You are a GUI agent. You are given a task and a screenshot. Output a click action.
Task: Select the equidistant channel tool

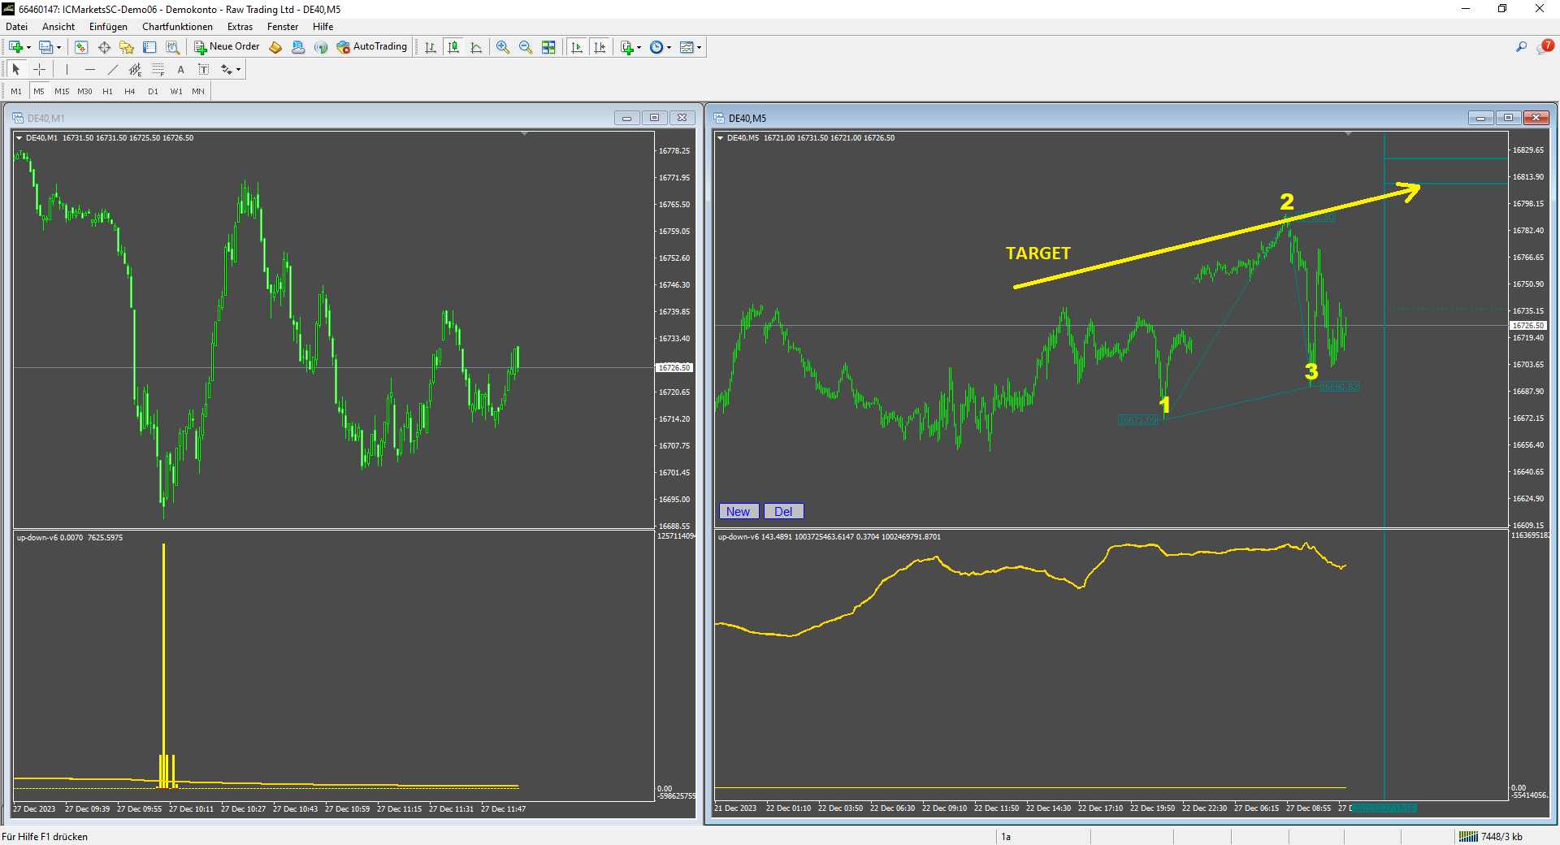click(136, 69)
